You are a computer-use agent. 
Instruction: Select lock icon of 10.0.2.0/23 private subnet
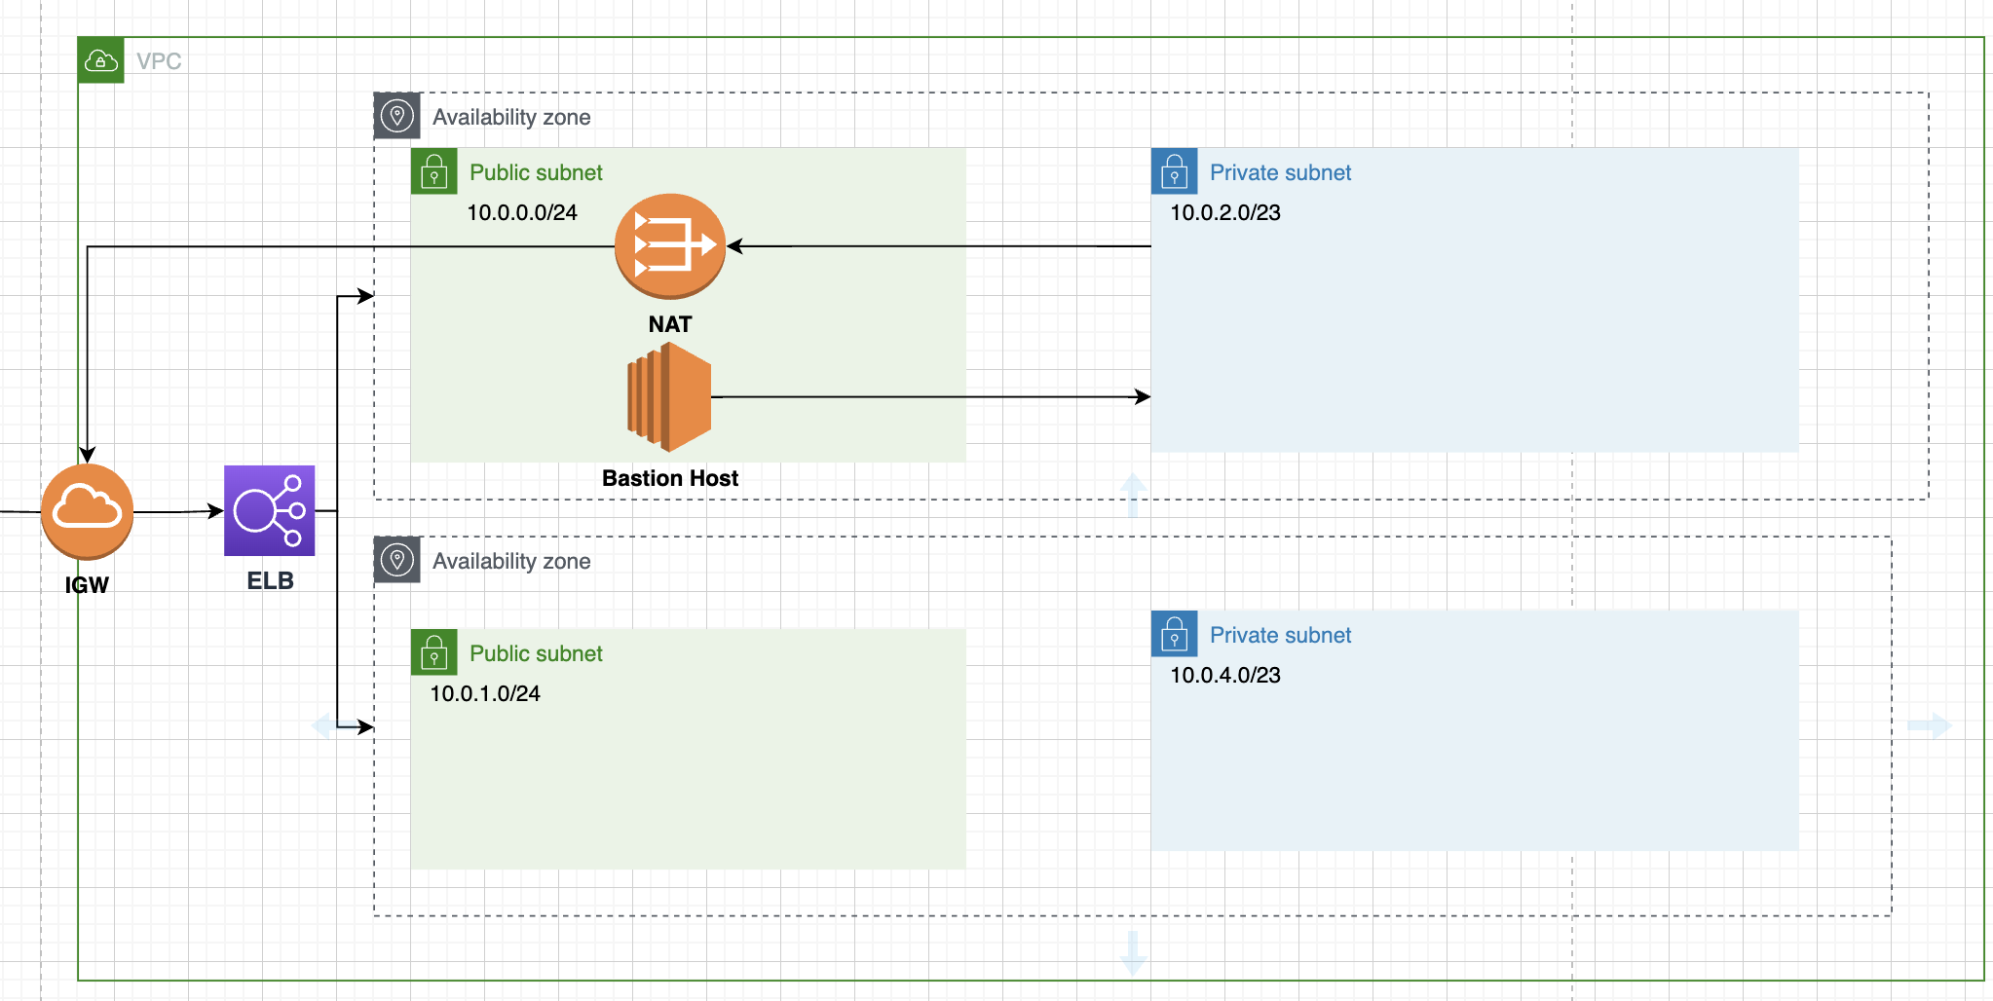coord(1175,171)
